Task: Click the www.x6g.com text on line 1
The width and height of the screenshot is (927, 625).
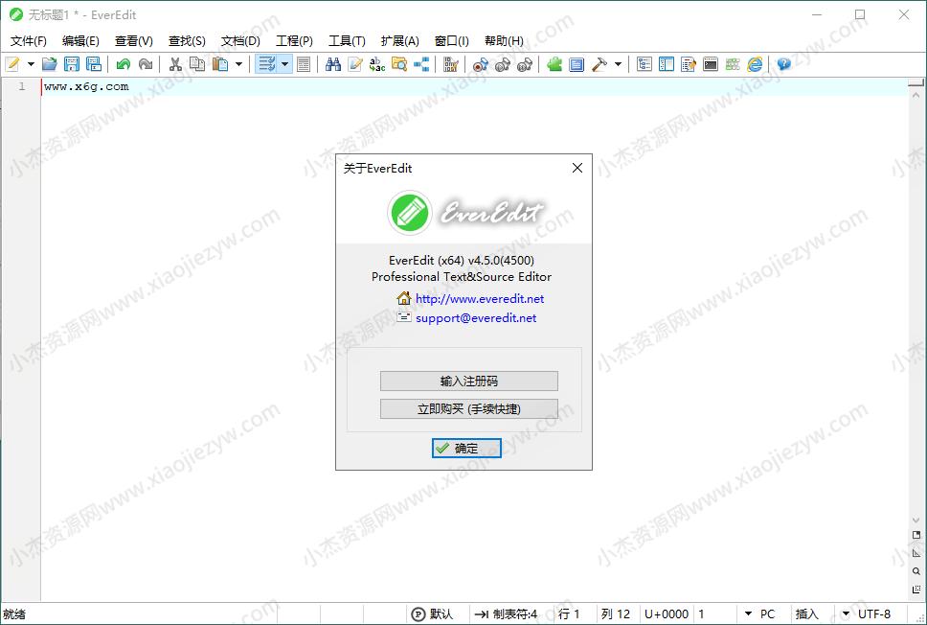Action: 86,86
